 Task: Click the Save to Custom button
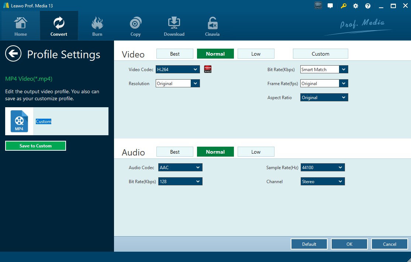click(x=35, y=146)
